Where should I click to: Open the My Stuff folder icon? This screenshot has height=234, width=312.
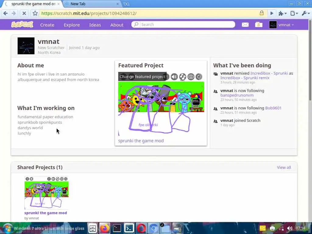point(259,25)
